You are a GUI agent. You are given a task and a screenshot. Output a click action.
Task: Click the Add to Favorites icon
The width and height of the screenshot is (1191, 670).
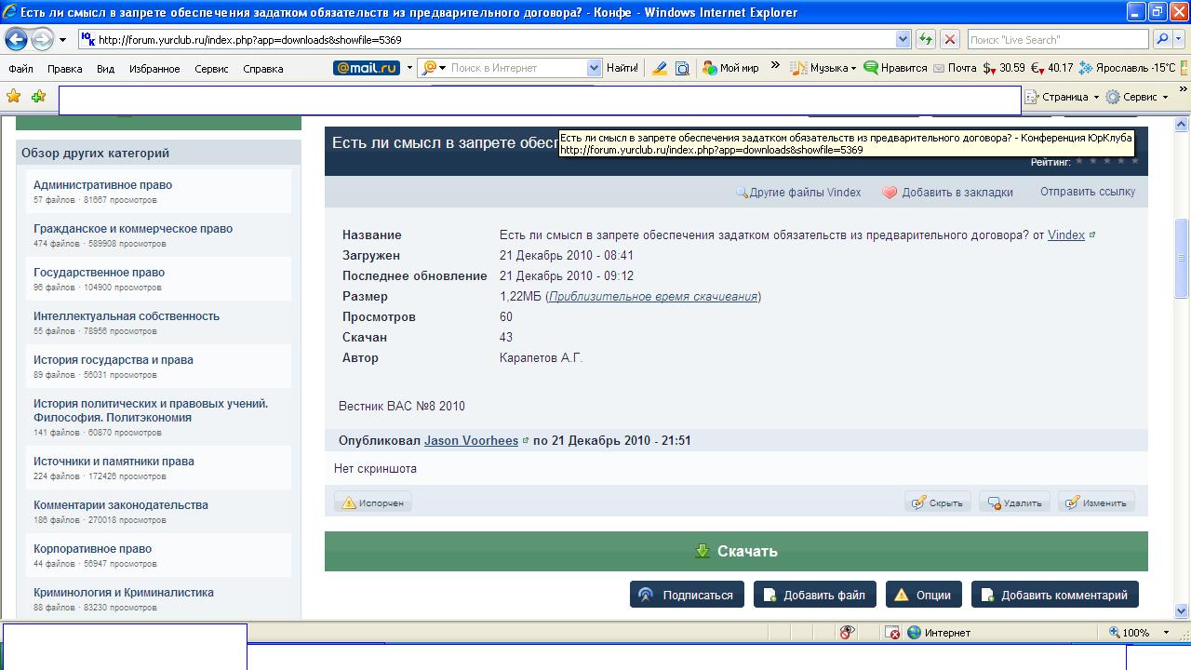tap(38, 96)
